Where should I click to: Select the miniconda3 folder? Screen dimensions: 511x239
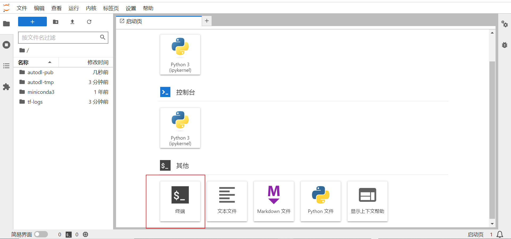[x=63, y=92]
